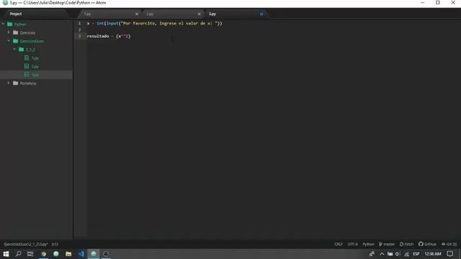
Task: Click the network tray icon
Action: (x=406, y=254)
